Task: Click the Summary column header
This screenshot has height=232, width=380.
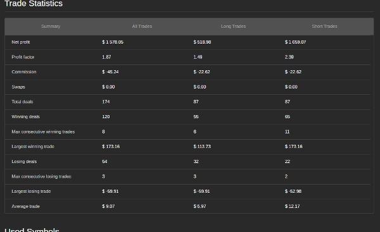Action: pos(51,27)
